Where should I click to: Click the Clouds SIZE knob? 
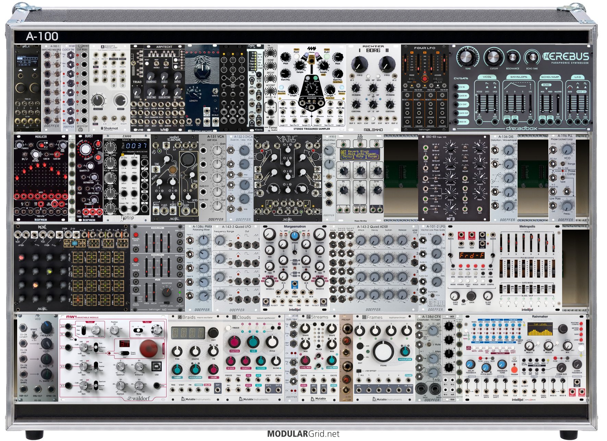click(x=253, y=342)
